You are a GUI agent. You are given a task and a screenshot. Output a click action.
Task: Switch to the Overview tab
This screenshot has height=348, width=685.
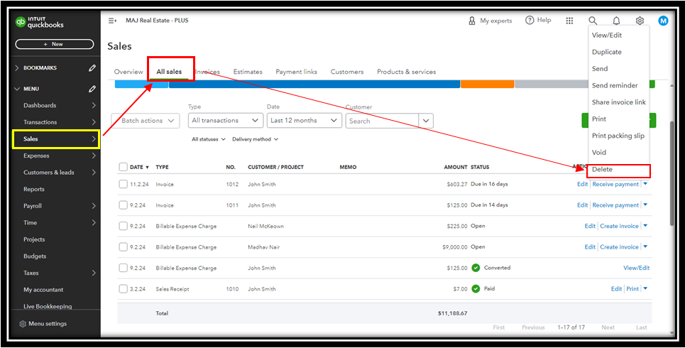pyautogui.click(x=128, y=72)
